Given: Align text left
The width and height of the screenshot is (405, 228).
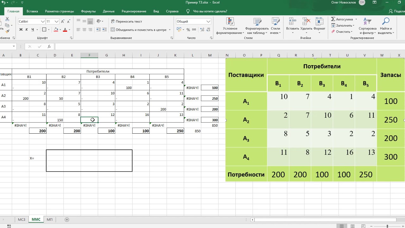Looking at the screenshot, I should [x=78, y=30].
